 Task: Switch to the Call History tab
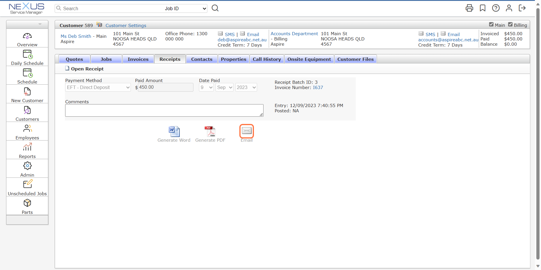(x=266, y=59)
